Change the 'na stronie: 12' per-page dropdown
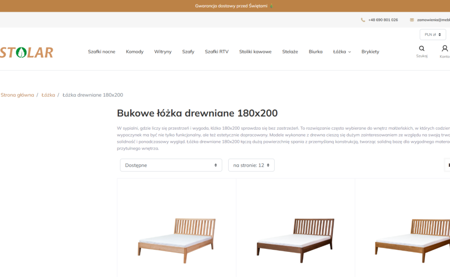The width and height of the screenshot is (450, 277). coord(251,165)
